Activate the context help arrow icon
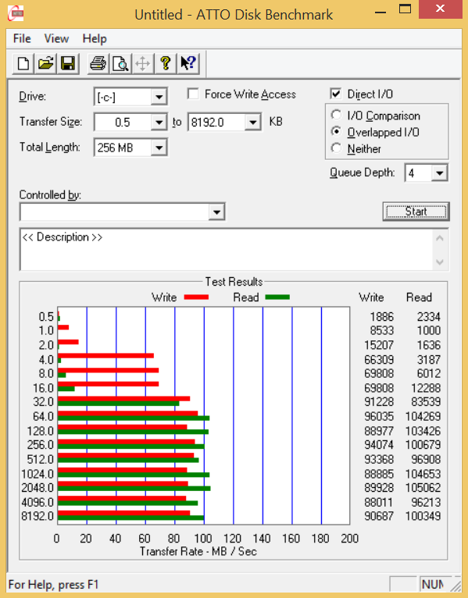 [x=188, y=63]
